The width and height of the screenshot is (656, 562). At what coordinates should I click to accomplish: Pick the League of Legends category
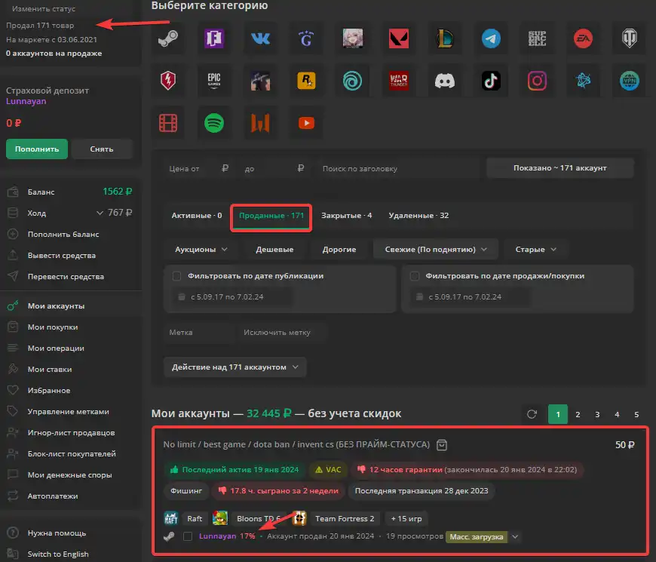point(445,38)
